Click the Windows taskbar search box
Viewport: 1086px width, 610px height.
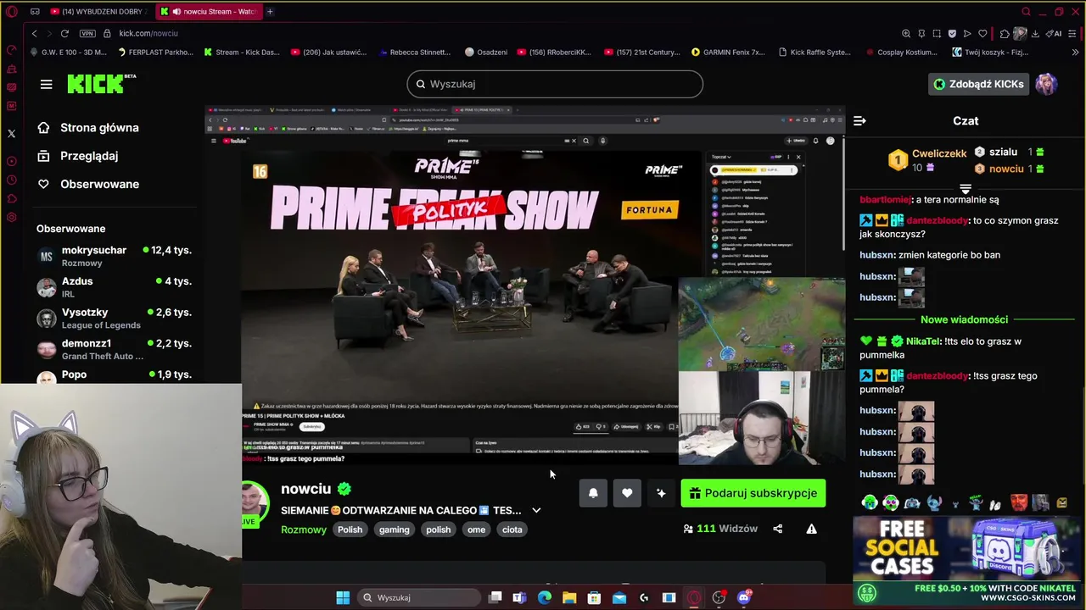418,597
